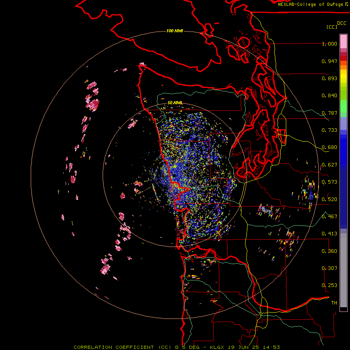Click the 0.253 scale value

329,285
